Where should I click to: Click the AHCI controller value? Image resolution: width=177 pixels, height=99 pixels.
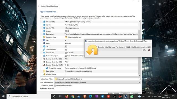(x=67, y=65)
